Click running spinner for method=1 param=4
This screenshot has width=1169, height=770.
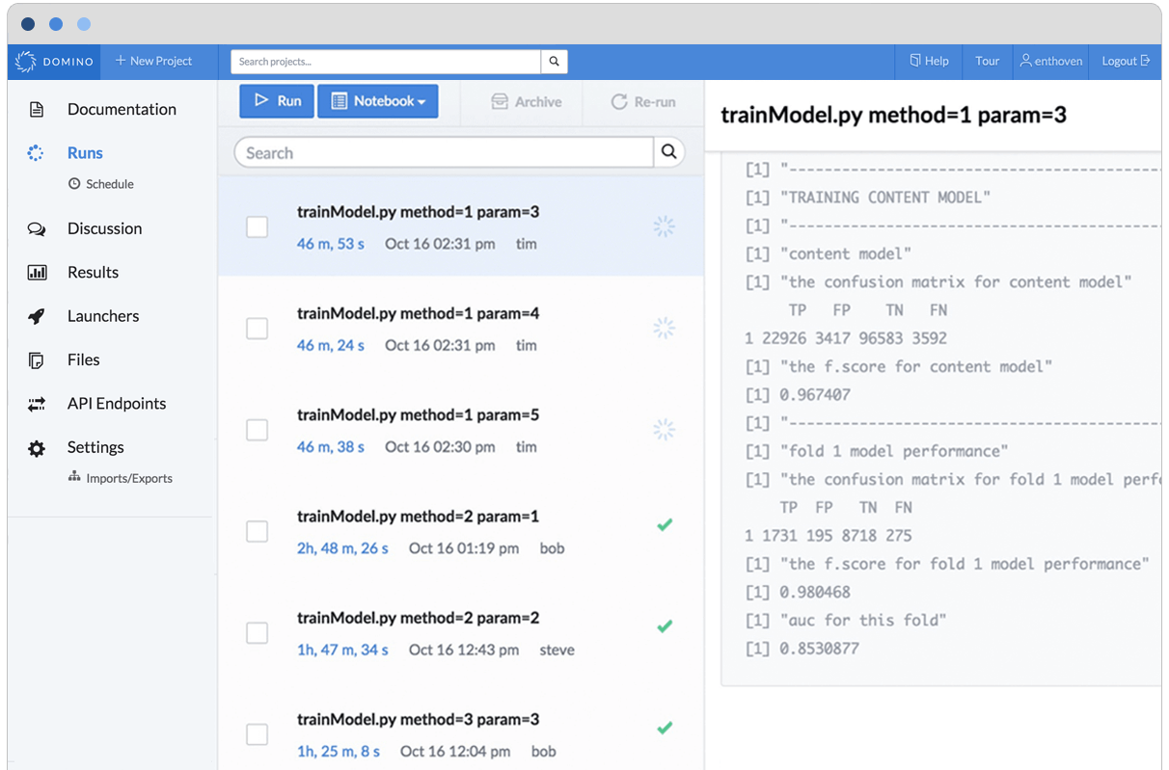(664, 328)
